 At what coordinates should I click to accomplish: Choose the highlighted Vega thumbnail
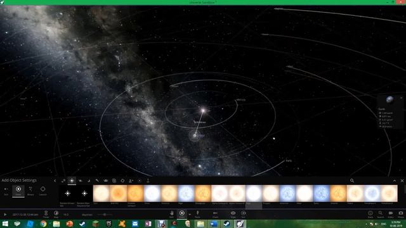[254, 193]
